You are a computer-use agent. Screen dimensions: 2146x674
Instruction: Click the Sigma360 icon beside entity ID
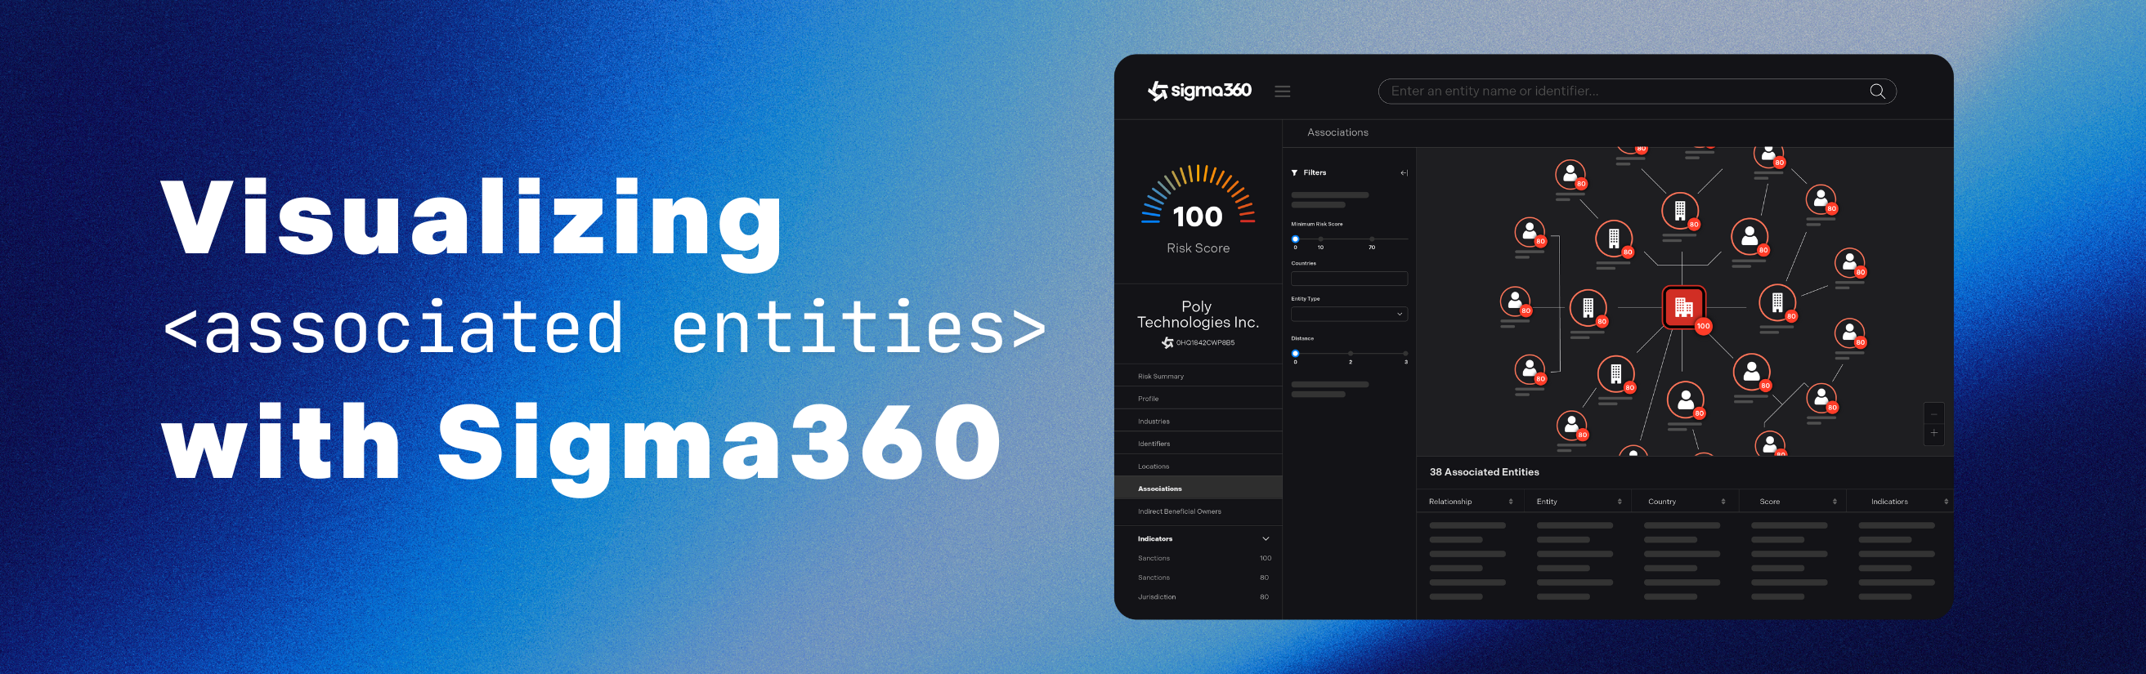click(1167, 343)
